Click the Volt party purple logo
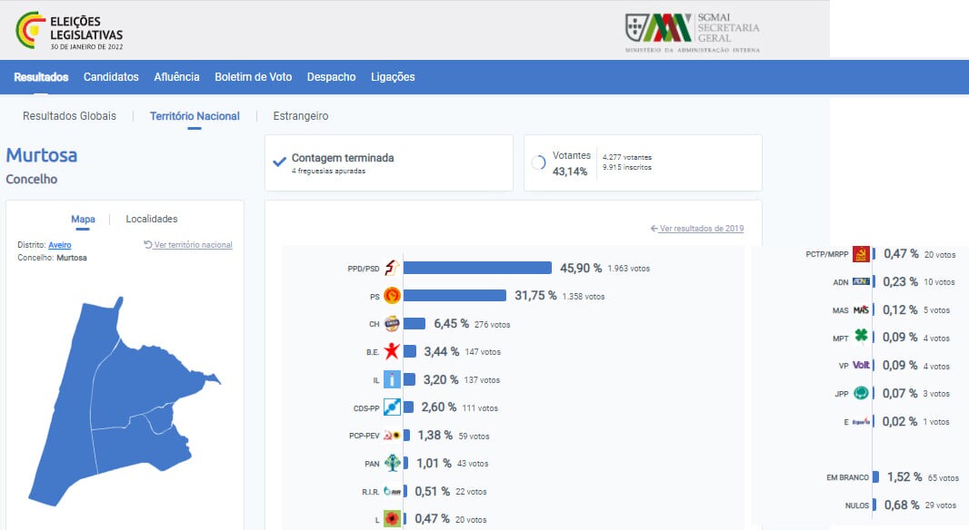This screenshot has height=530, width=969. (x=861, y=366)
